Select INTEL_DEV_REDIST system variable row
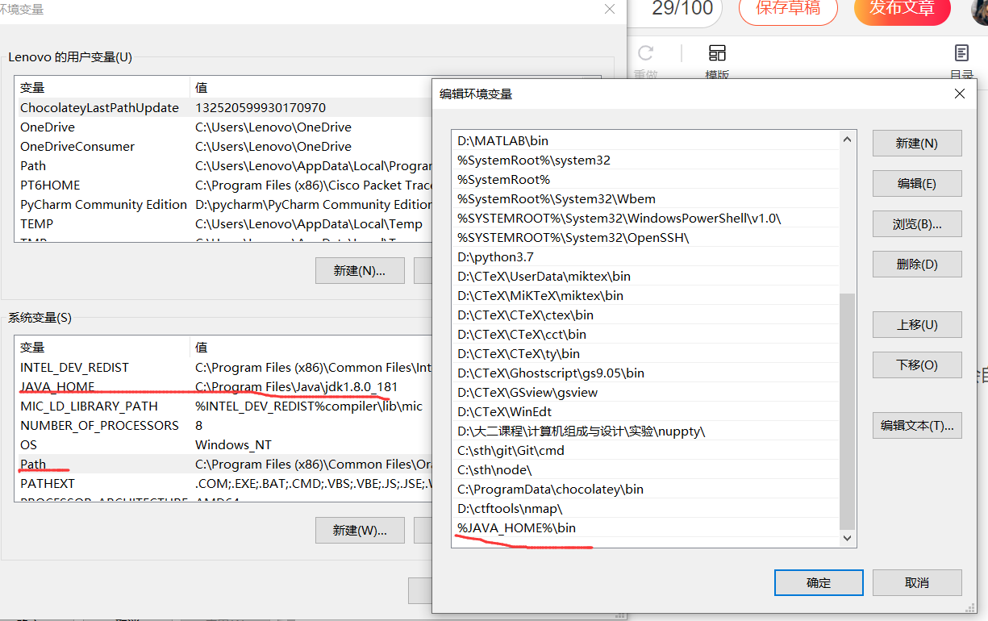Screen dimensions: 988x621 click(x=223, y=367)
